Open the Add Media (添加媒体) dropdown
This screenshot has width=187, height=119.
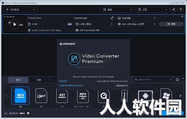(x=20, y=10)
